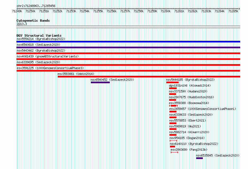
Task: Click the 71249k ruler tick label
Action: pos(17,11)
